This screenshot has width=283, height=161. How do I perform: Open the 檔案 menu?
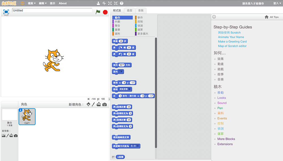(32, 3)
